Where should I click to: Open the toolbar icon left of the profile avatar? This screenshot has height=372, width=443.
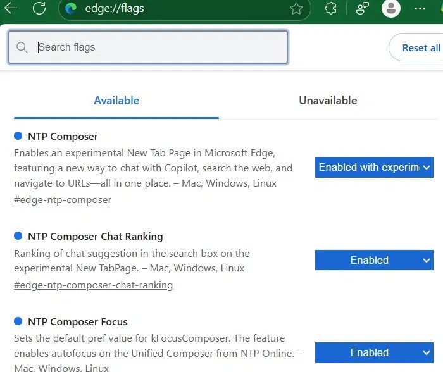(x=362, y=8)
